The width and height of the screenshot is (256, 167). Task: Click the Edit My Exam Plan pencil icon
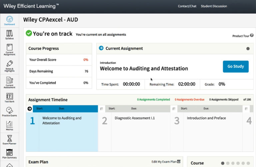pyautogui.click(x=179, y=161)
